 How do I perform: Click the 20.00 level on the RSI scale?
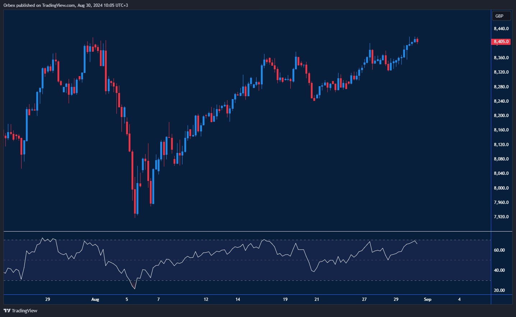499,290
